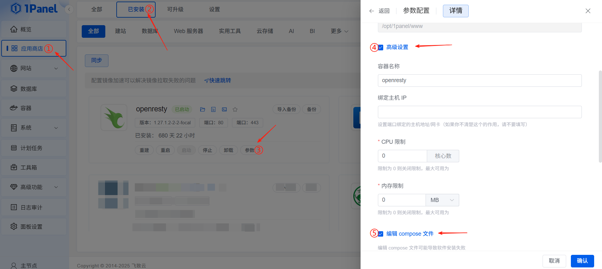This screenshot has height=269, width=602.
Task: Click 导入备份 for openresty
Action: [x=286, y=109]
